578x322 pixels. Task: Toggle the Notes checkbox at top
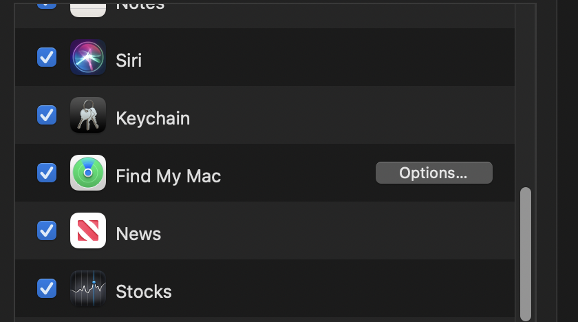point(47,4)
